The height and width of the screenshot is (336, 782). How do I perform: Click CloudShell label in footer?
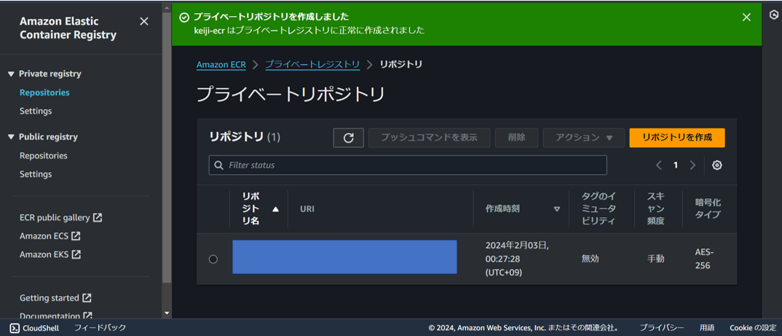[41, 328]
